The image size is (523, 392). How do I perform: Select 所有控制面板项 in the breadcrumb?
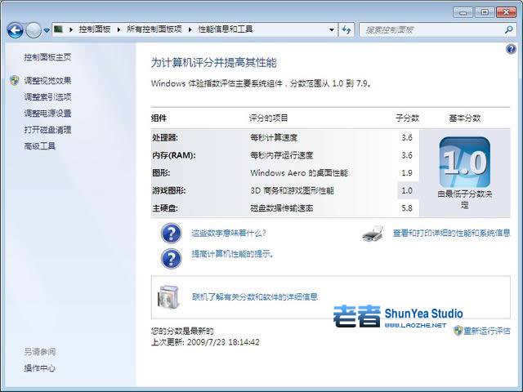[154, 29]
